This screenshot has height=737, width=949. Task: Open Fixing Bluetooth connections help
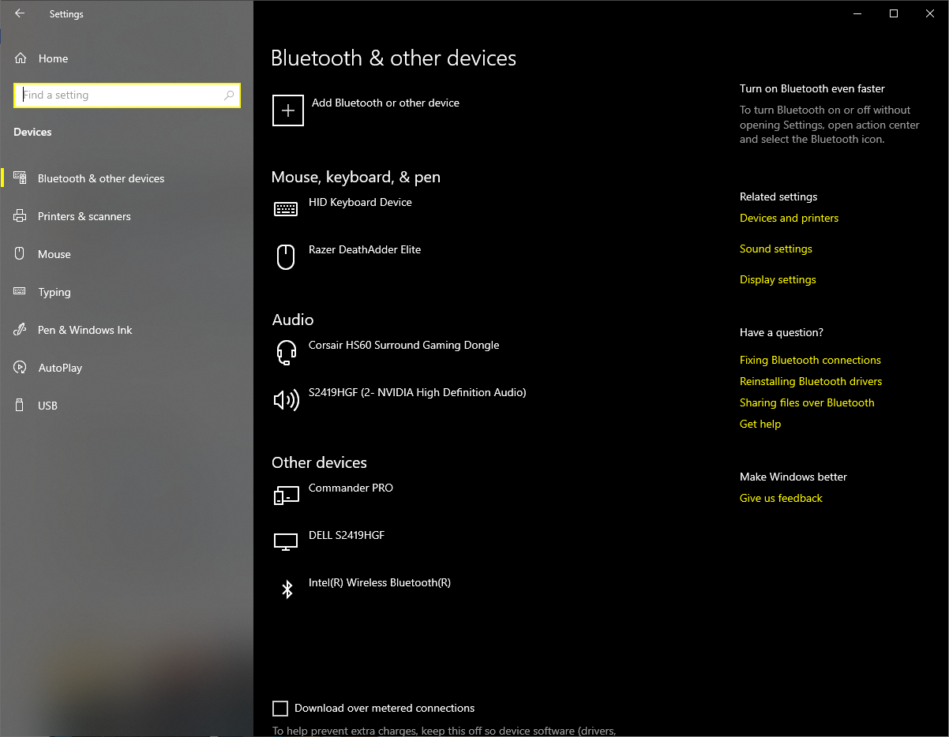pyautogui.click(x=810, y=360)
